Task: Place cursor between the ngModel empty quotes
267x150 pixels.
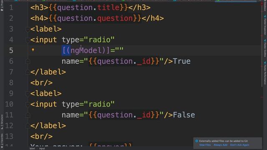Action: pos(119,50)
